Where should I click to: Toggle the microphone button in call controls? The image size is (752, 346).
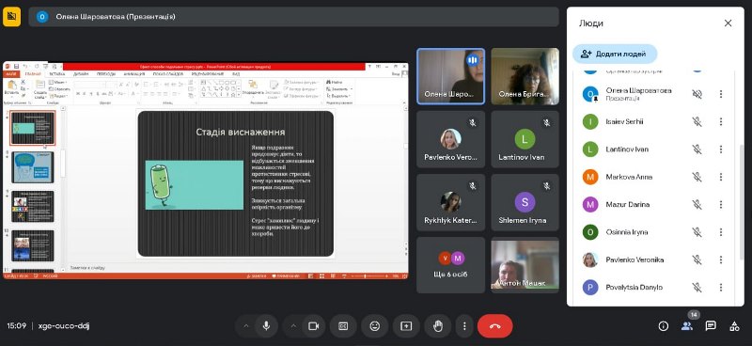point(266,326)
